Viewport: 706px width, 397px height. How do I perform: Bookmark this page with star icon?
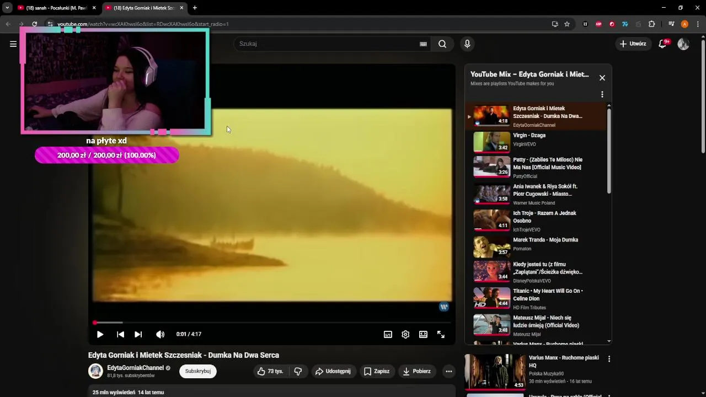tap(567, 24)
